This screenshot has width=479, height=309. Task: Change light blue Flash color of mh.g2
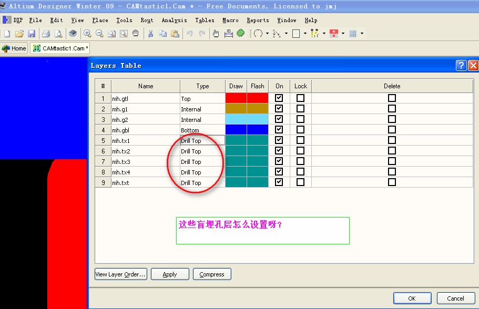coord(258,119)
